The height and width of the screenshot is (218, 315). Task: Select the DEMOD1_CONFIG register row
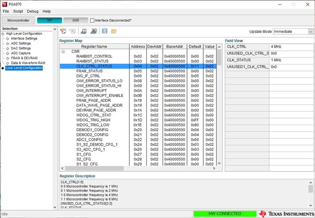click(138, 130)
